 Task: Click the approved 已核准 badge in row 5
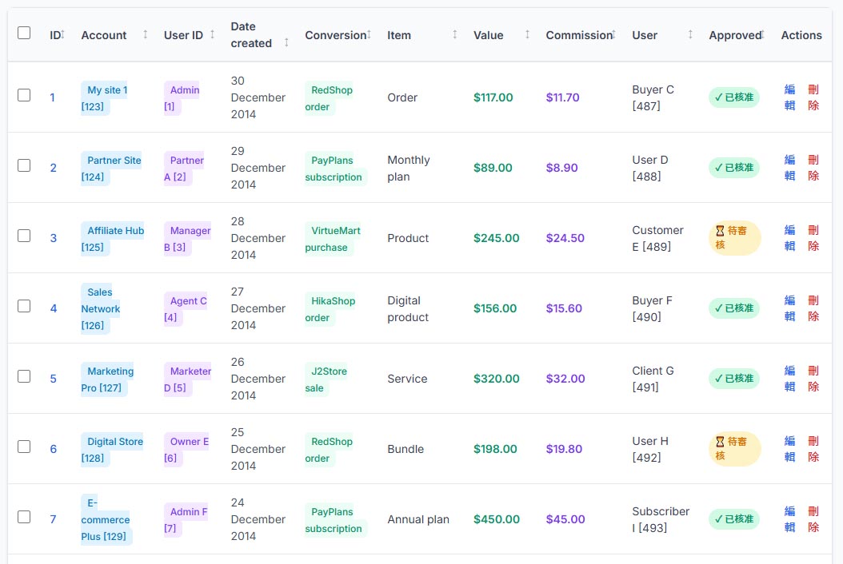[733, 379]
